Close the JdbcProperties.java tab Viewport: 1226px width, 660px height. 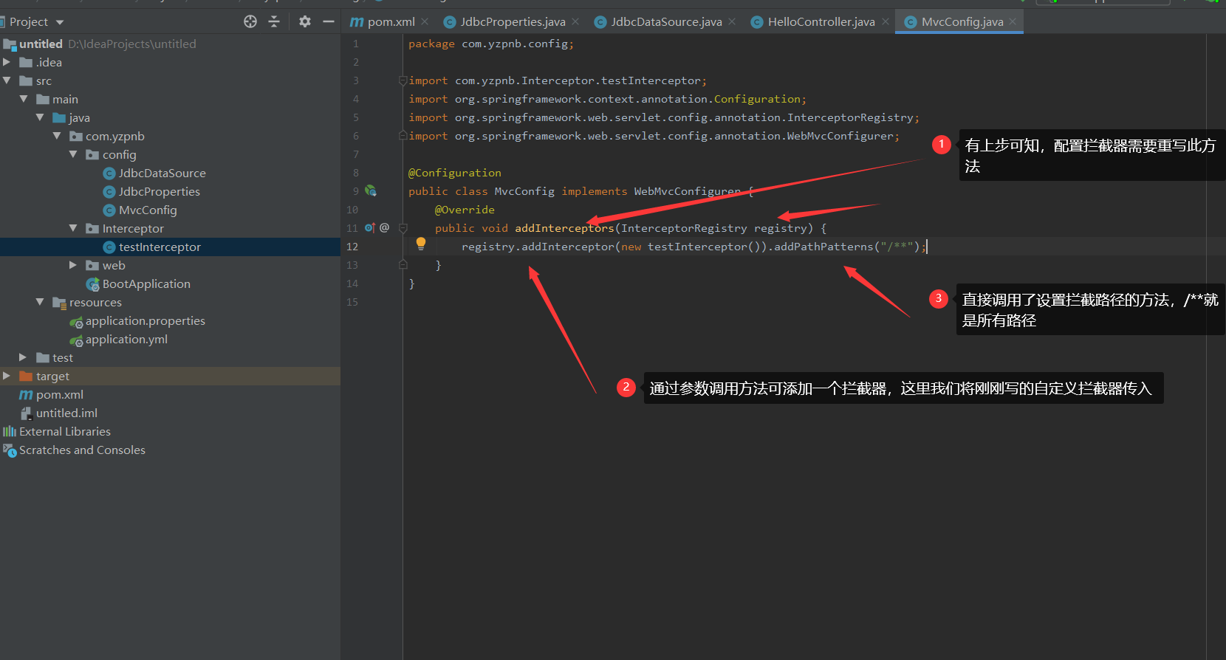pyautogui.click(x=575, y=21)
